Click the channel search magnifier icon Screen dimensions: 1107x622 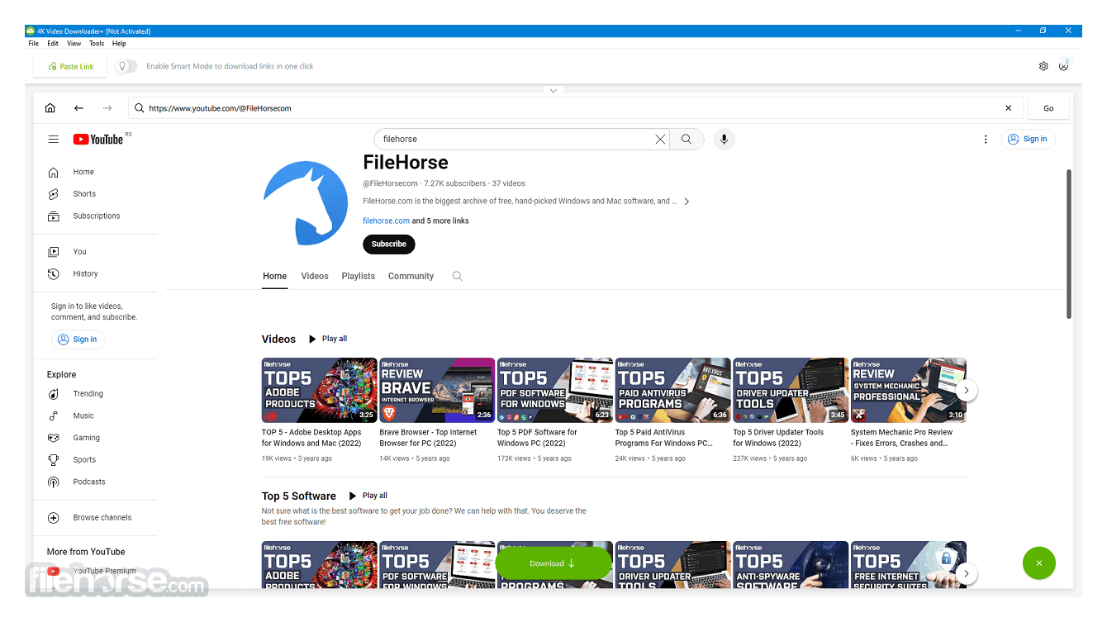click(458, 277)
